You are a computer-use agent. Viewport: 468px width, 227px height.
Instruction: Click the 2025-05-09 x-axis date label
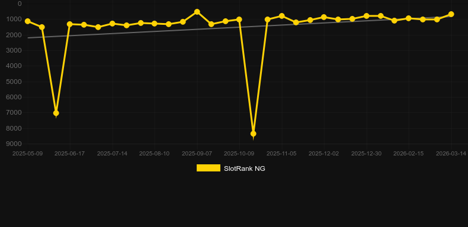tap(27, 154)
